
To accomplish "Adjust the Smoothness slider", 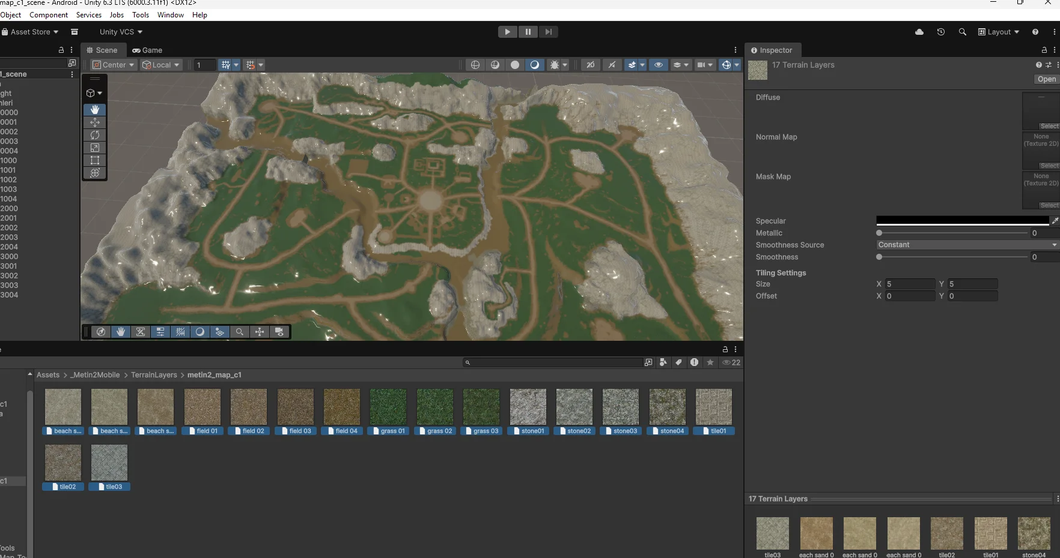I will 952,257.
